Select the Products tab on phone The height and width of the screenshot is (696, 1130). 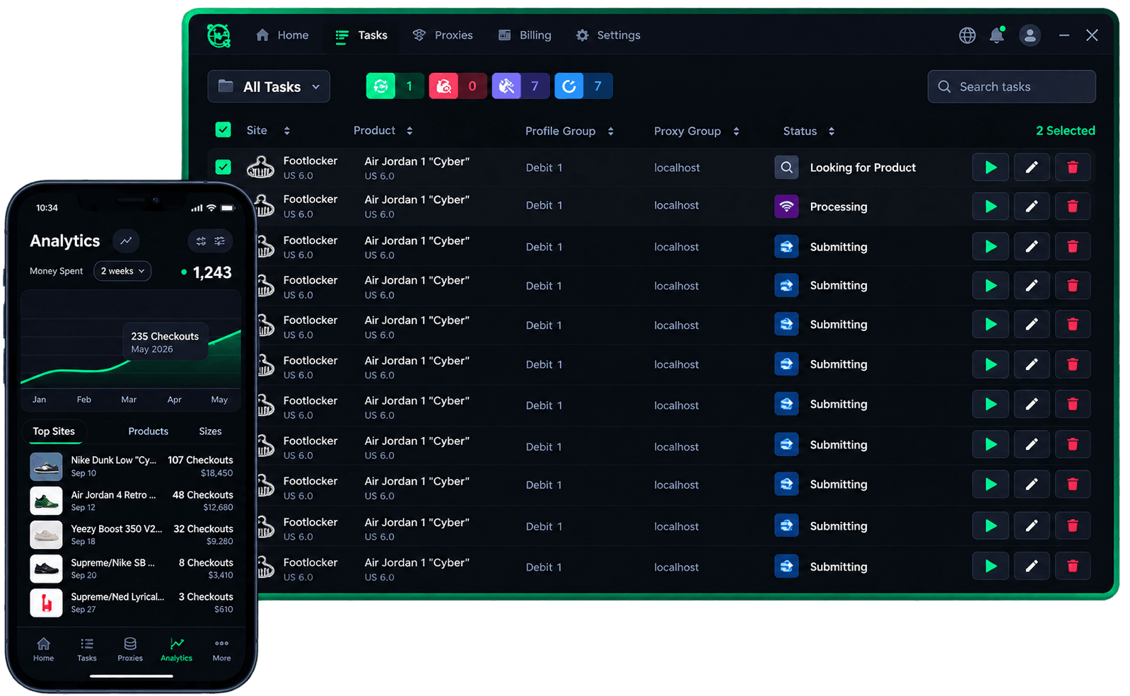point(148,431)
